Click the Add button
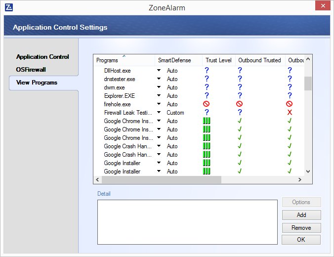Image resolution: width=334 pixels, height=257 pixels. coord(301,215)
